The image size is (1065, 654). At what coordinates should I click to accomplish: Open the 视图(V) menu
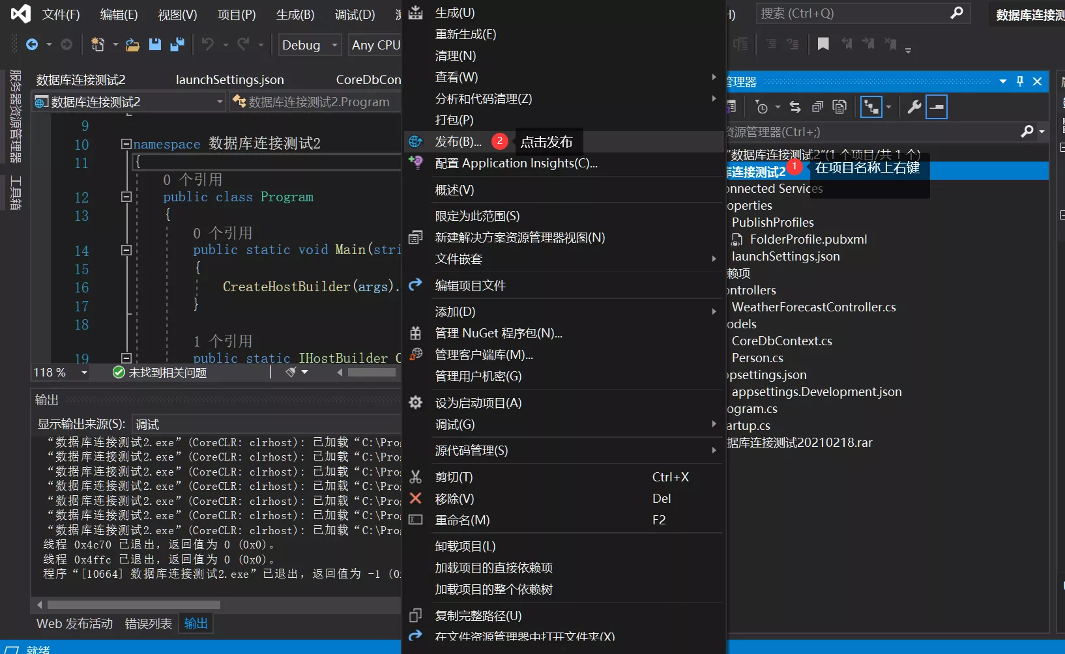point(177,14)
